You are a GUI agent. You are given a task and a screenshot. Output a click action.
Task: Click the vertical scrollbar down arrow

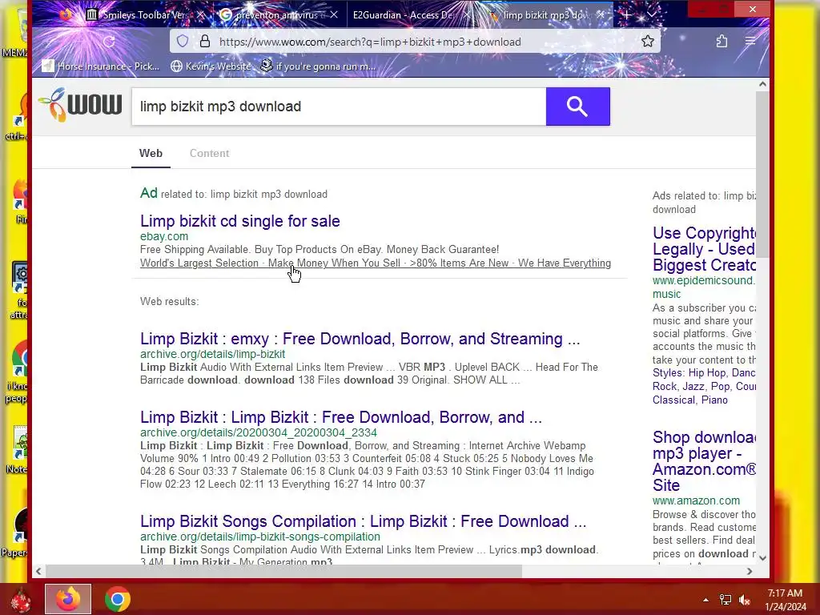coord(762,558)
